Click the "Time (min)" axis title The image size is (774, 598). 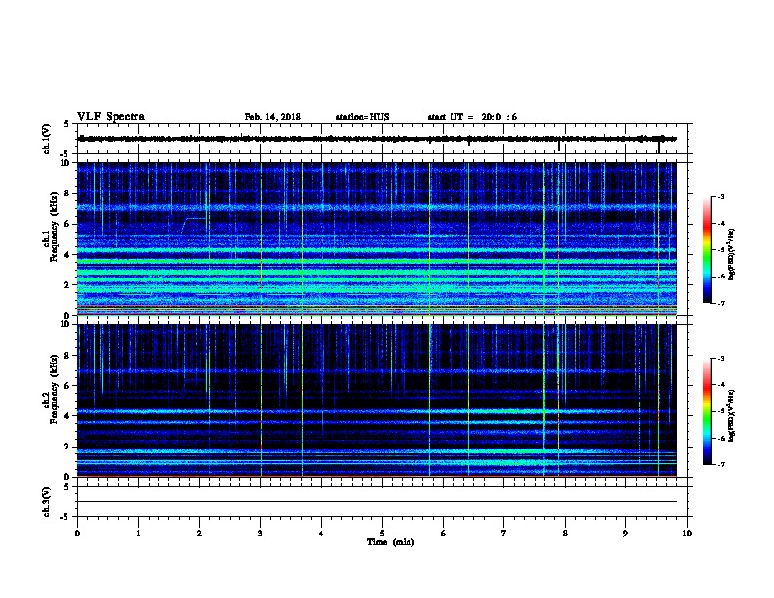391,542
